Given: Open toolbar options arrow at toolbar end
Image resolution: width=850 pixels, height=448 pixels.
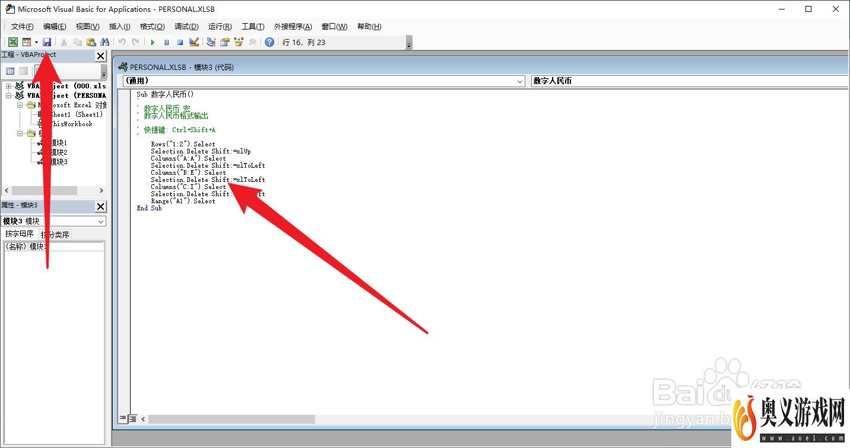Looking at the screenshot, I should pyautogui.click(x=409, y=43).
